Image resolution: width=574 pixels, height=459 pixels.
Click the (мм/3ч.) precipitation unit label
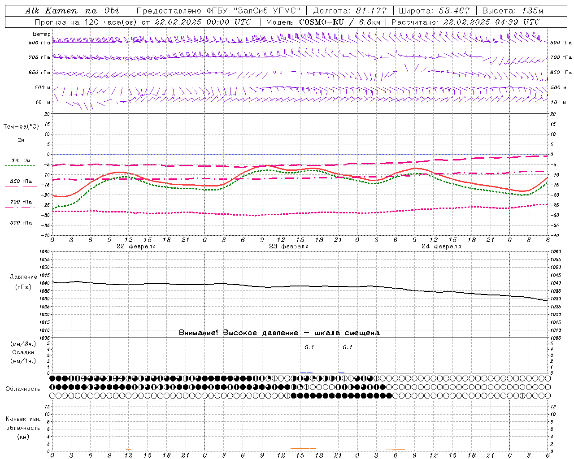(x=23, y=344)
